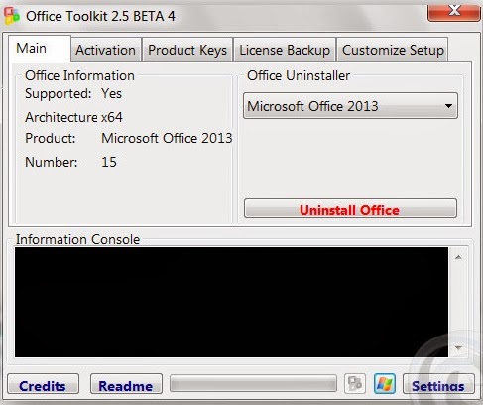Click the progress bar at bottom
Image resolution: width=483 pixels, height=405 pixels.
coord(253,384)
